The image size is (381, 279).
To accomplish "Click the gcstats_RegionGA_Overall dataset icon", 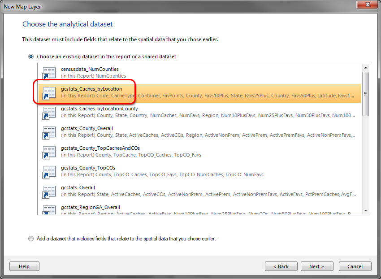I will (x=49, y=209).
